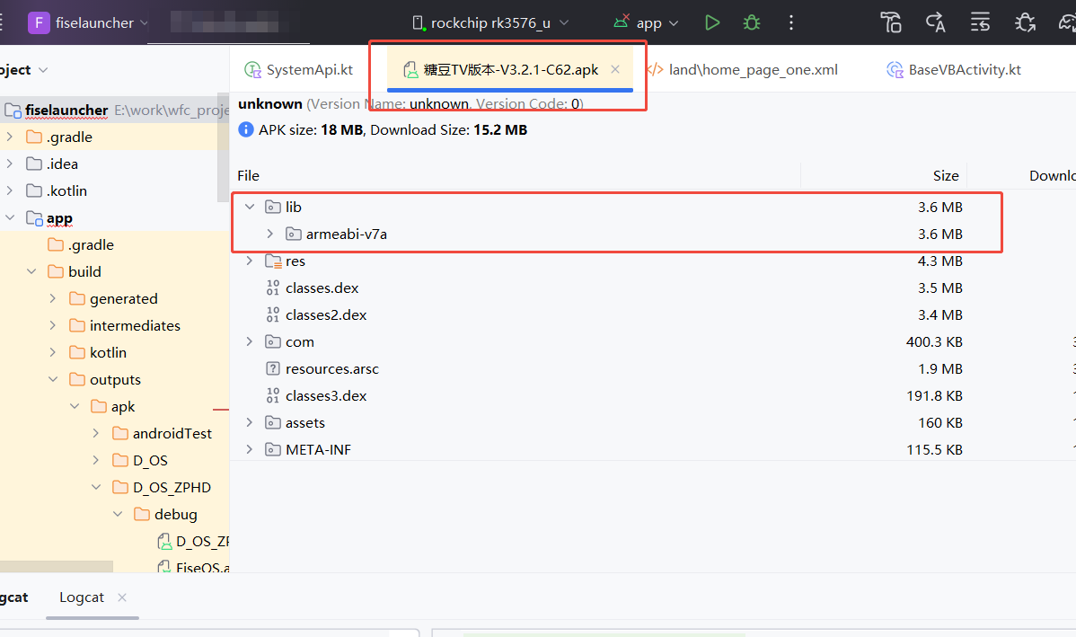Expand the META-INF folder in the APK
The image size is (1076, 637).
coord(250,449)
